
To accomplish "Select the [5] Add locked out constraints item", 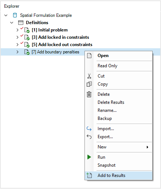I will coord(62,45).
